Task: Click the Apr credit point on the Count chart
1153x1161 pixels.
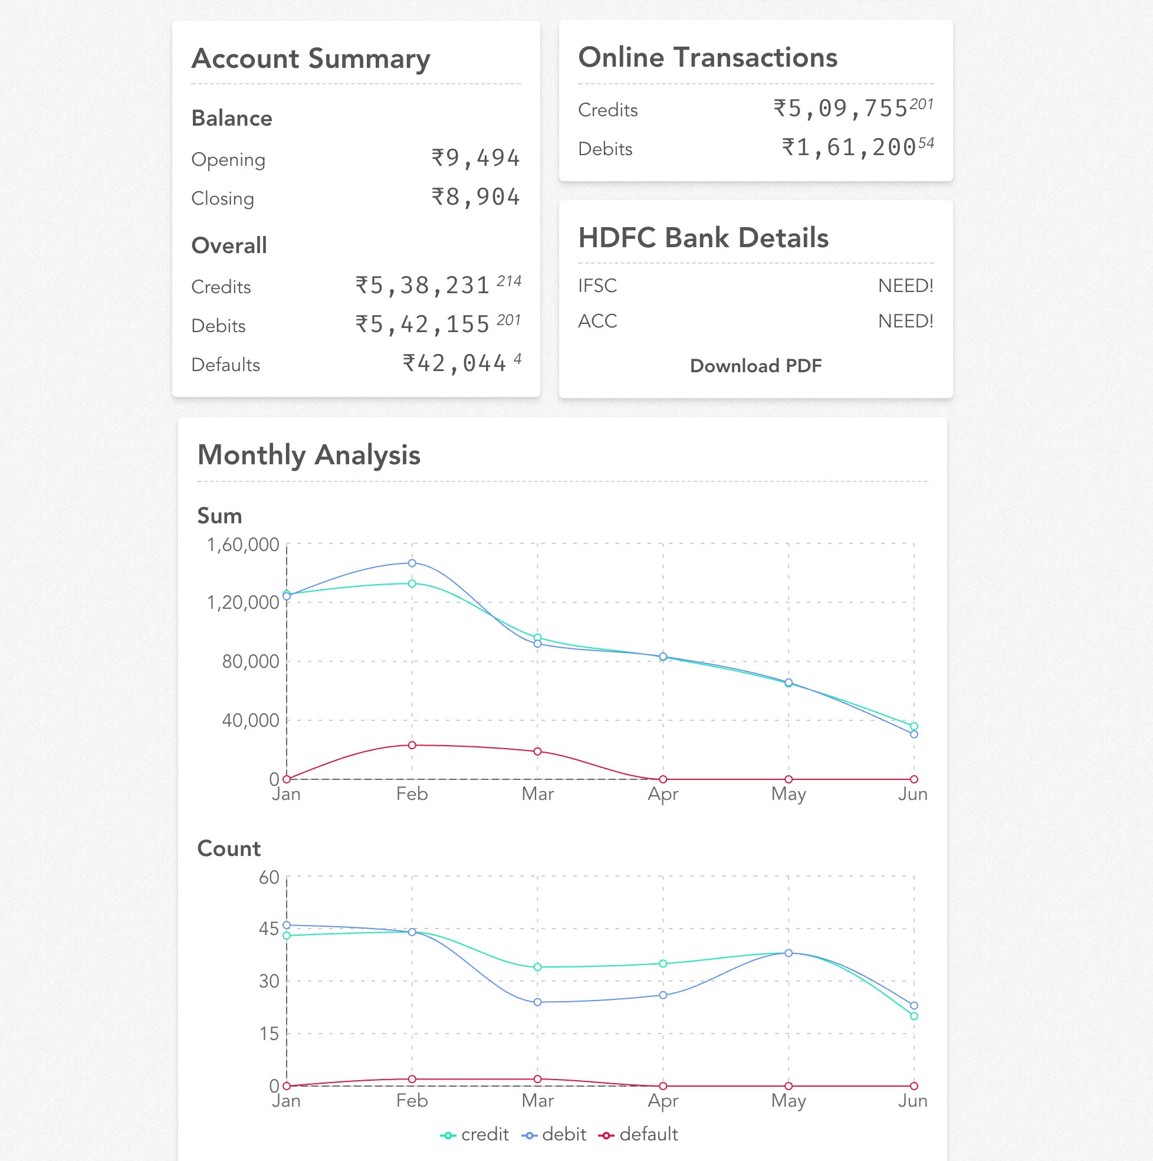Action: point(663,963)
